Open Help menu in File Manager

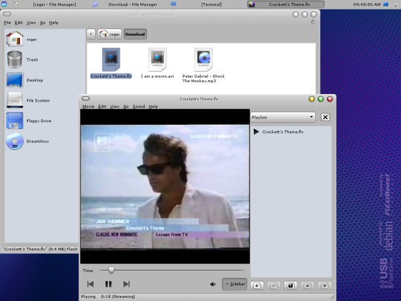click(54, 23)
